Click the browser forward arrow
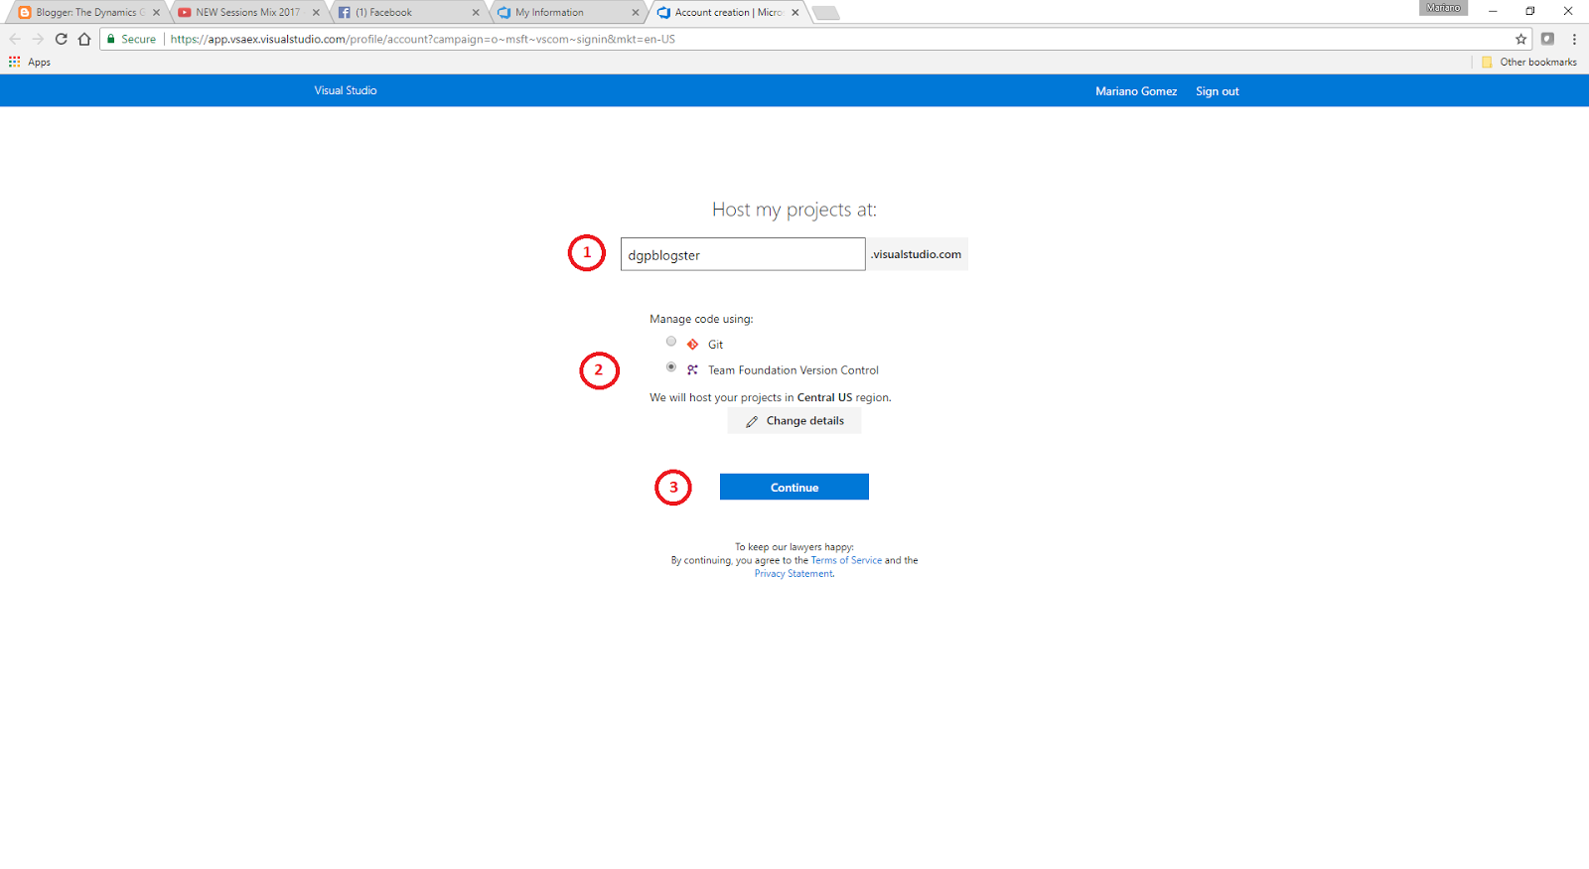The image size is (1589, 869). point(38,39)
